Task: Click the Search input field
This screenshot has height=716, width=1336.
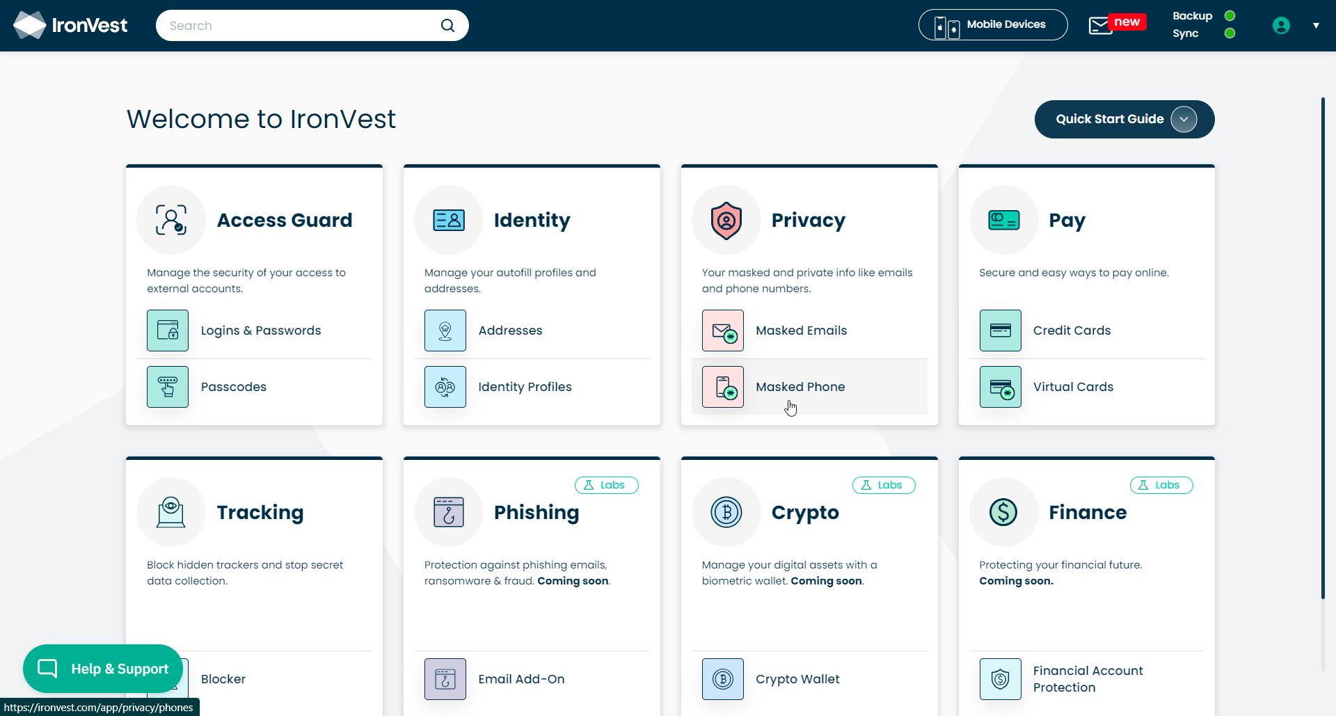Action: [312, 26]
